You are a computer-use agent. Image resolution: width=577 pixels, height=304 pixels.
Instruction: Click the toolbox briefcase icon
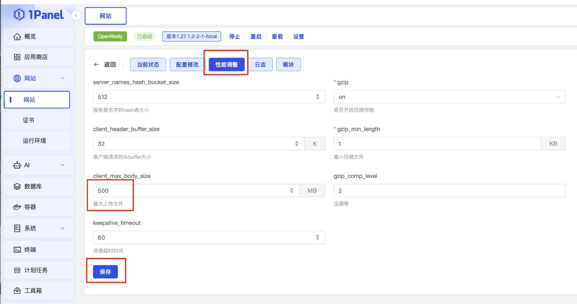click(17, 291)
